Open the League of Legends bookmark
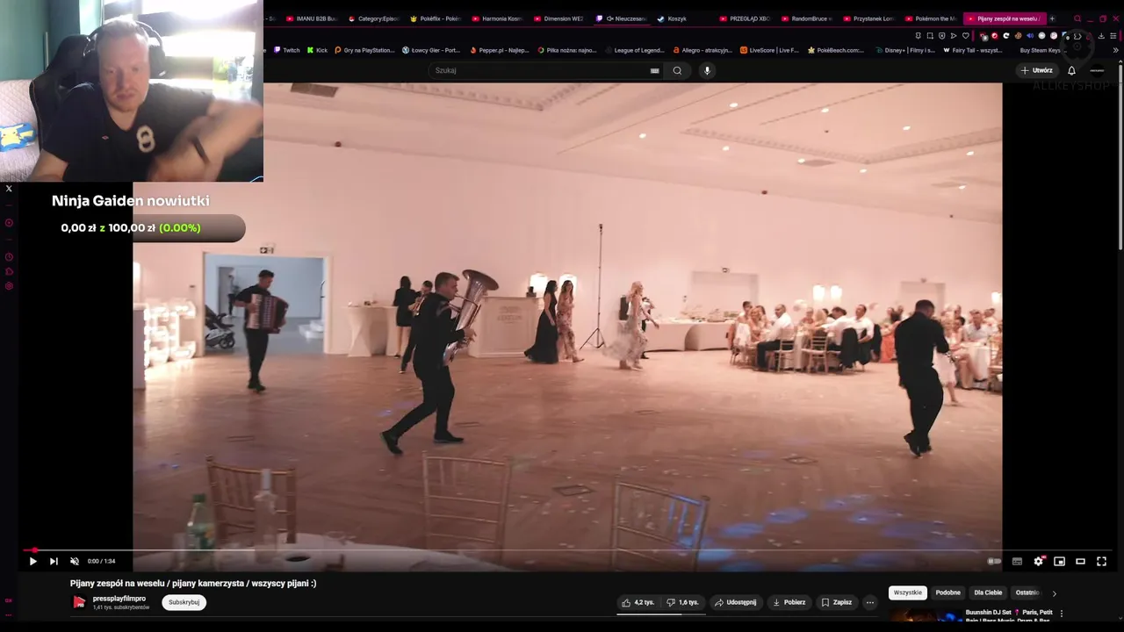 (x=635, y=50)
